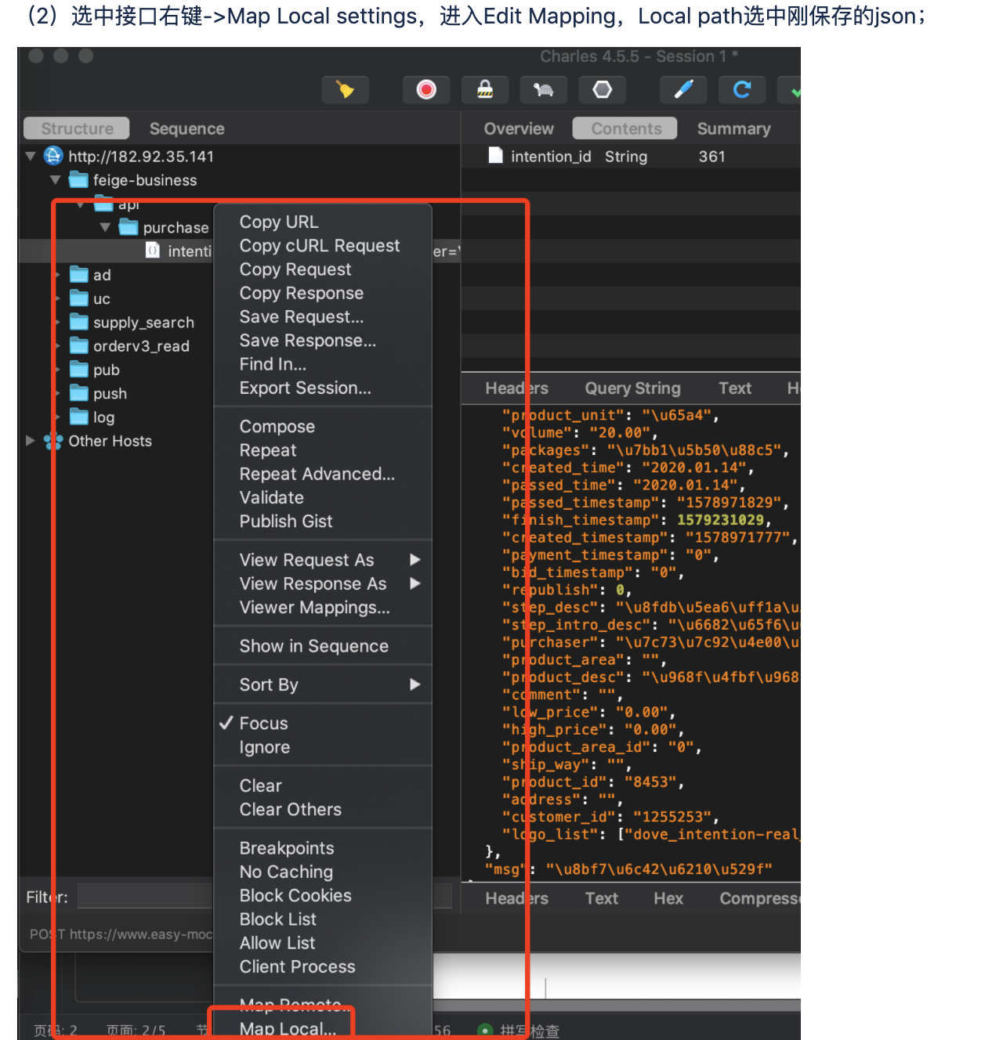Click the intention_id document icon
The height and width of the screenshot is (1040, 992).
coord(495,155)
